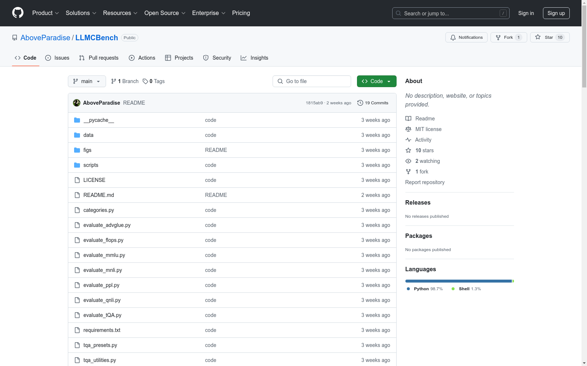587x366 pixels.
Task: Select the Code tab
Action: click(26, 58)
